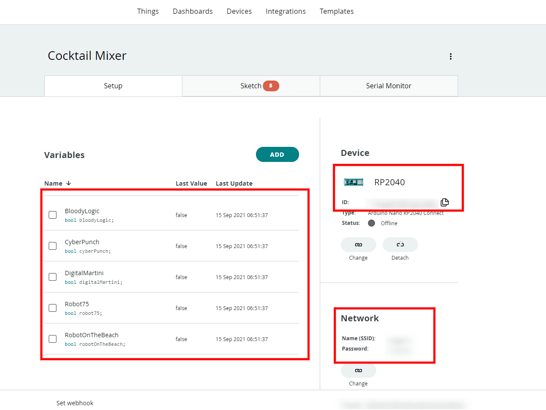Check the BloodyLogic variable checkbox

53,215
